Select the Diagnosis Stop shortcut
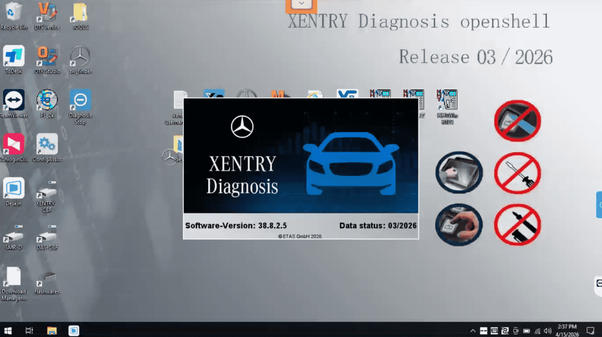Screen dimensions: 602x337 click(x=80, y=101)
